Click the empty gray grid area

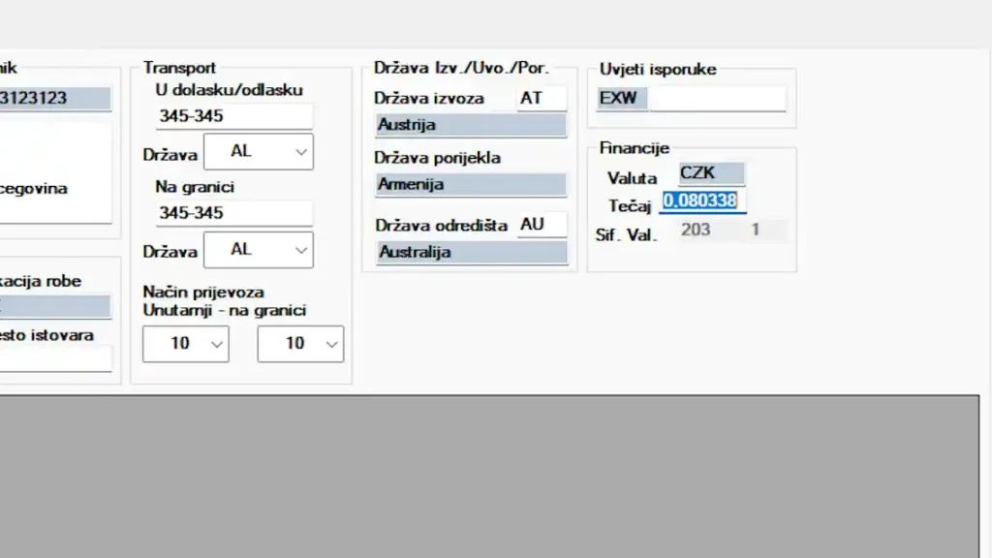point(489,477)
